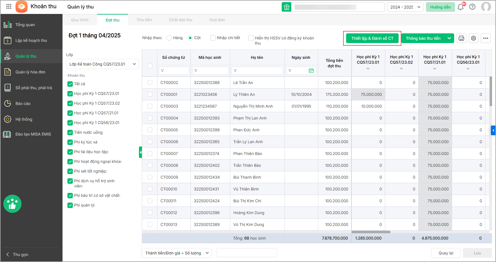This screenshot has width=496, height=262.
Task: Switch to the Hoá đơn tab
Action: (217, 20)
